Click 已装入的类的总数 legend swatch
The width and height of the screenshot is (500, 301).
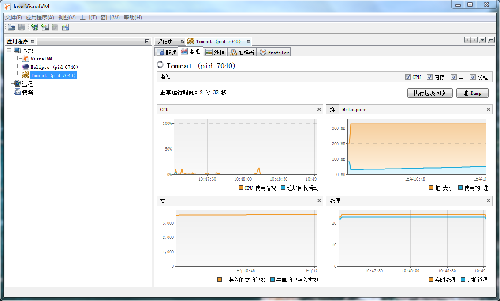point(220,279)
